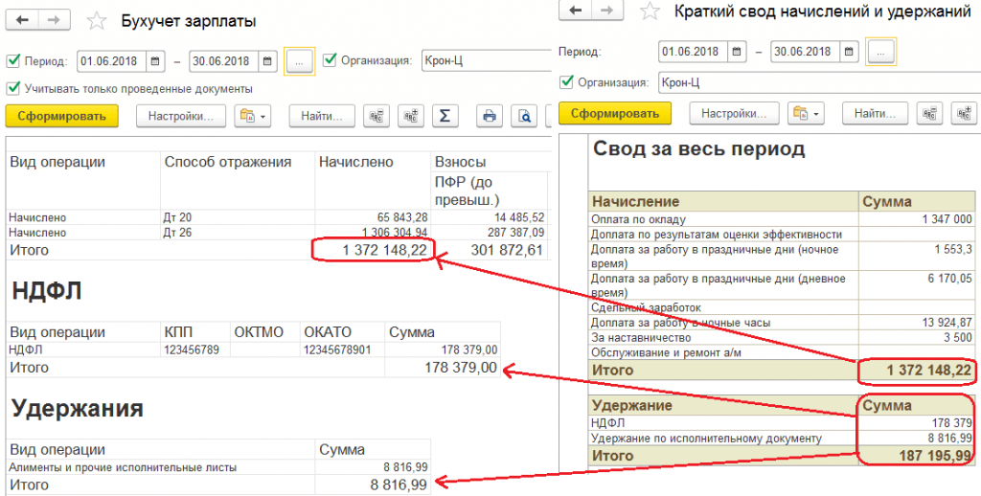Print the Бухучет зарплаты report
The image size is (981, 496).
(490, 116)
